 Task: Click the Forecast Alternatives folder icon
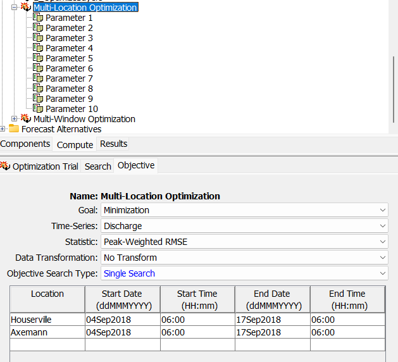tap(14, 128)
